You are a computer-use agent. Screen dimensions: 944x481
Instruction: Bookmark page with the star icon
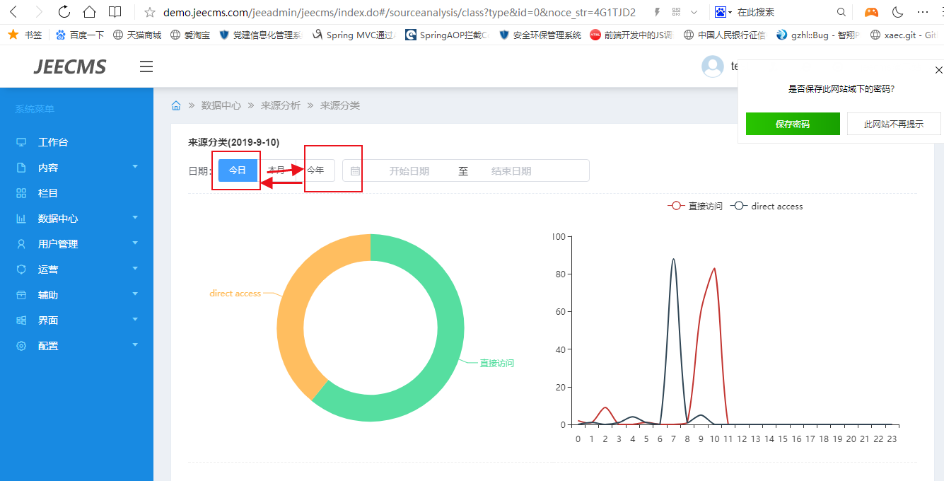(x=149, y=12)
